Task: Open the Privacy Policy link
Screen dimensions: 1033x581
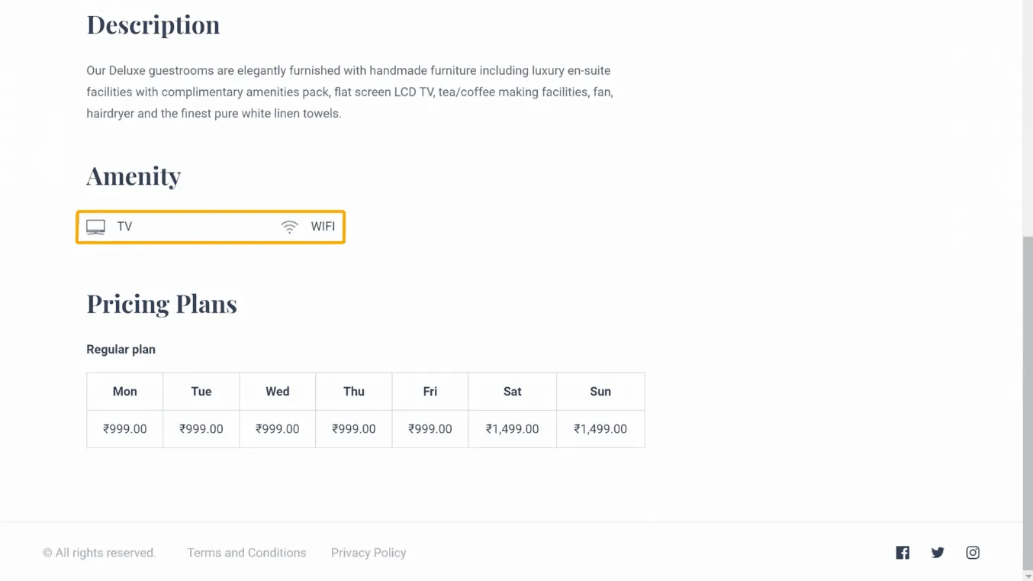Action: click(368, 553)
